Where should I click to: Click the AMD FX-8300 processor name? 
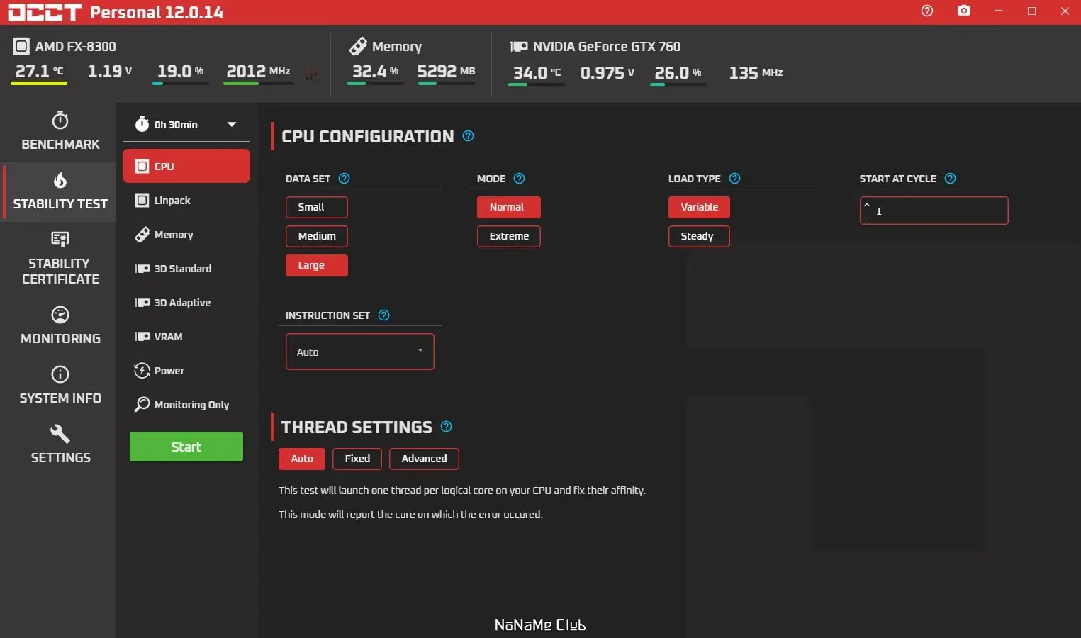pos(76,47)
